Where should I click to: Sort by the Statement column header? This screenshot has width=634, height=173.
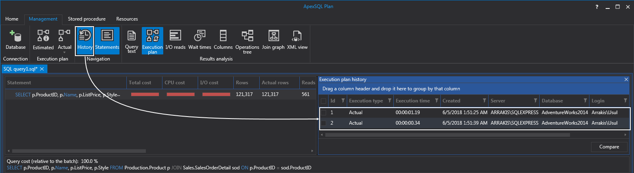(66, 83)
